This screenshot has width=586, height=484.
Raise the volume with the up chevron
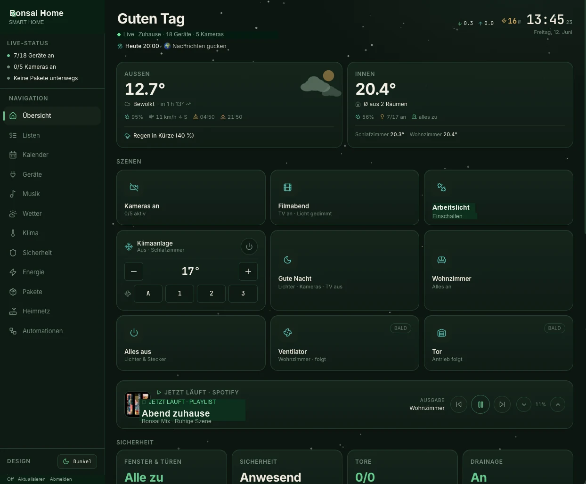tap(558, 404)
